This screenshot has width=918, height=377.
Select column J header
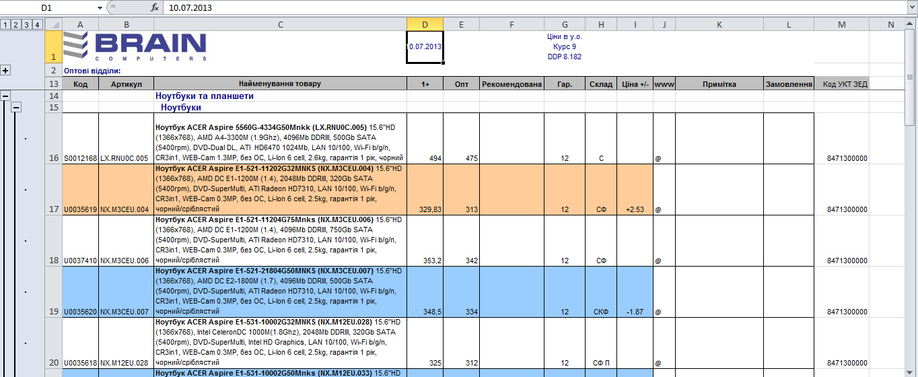click(x=664, y=25)
